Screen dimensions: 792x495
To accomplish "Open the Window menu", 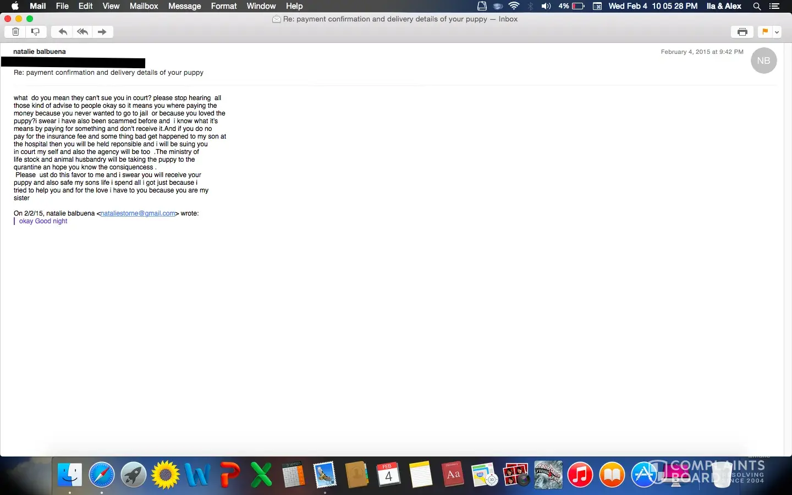I will point(261,6).
